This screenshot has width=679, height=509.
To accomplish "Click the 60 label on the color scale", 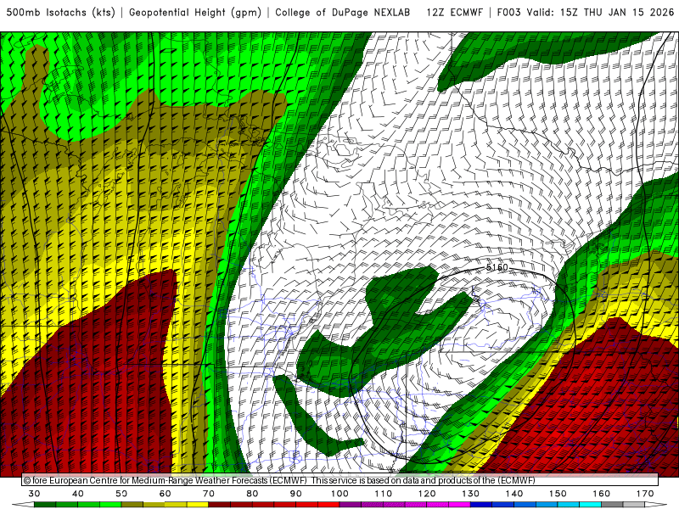I will 165,494.
